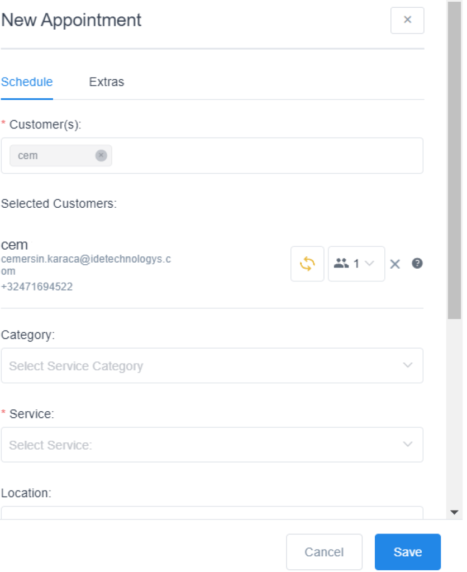
Task: Expand the persons count dropdown arrow
Action: (x=369, y=264)
